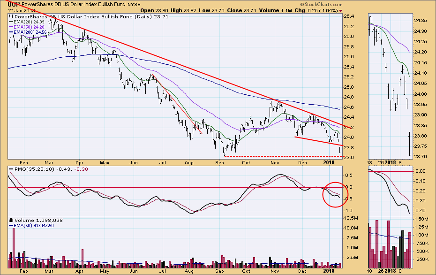
Task: Click the bar-chart icon before the PowerShares legend
Action: (x=11, y=17)
